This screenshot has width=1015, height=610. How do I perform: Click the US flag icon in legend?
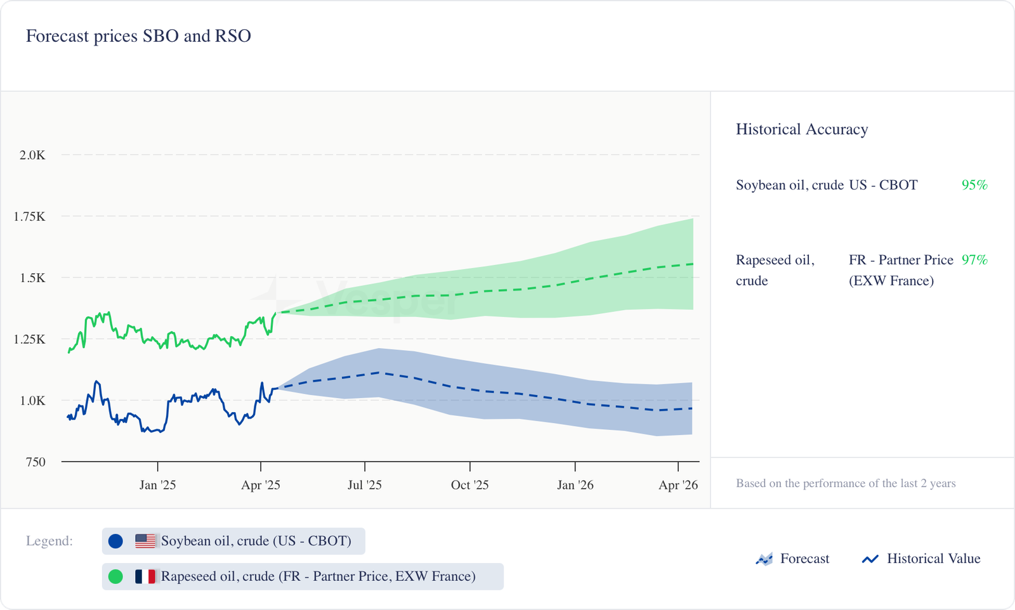[x=145, y=541]
